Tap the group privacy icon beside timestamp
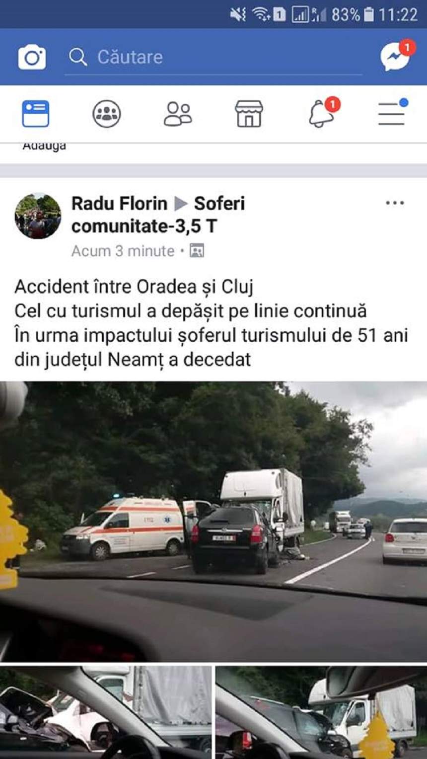The image size is (427, 759). (197, 251)
